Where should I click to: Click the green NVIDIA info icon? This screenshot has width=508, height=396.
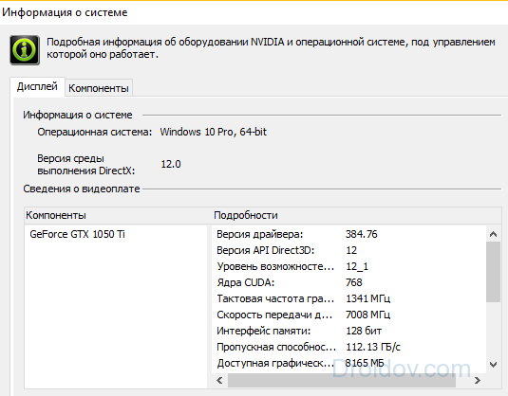[x=25, y=50]
